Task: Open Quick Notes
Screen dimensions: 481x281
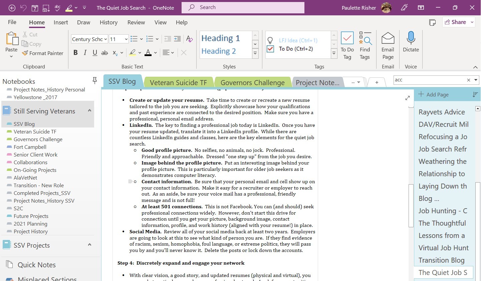Action: pos(37,265)
